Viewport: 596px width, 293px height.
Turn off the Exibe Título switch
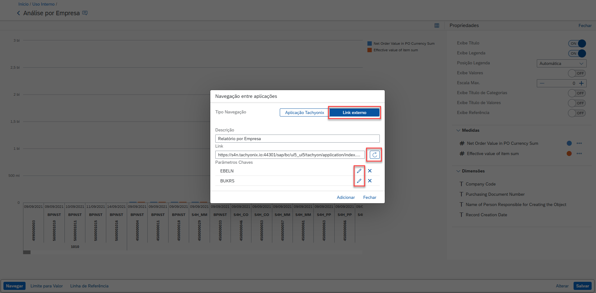click(577, 43)
